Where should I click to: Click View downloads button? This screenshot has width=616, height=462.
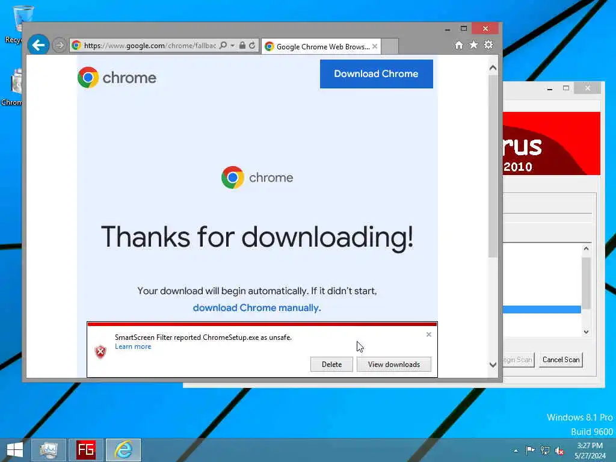point(393,364)
